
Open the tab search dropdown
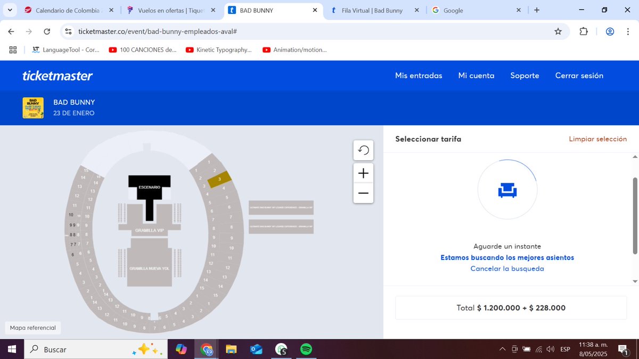tap(10, 10)
